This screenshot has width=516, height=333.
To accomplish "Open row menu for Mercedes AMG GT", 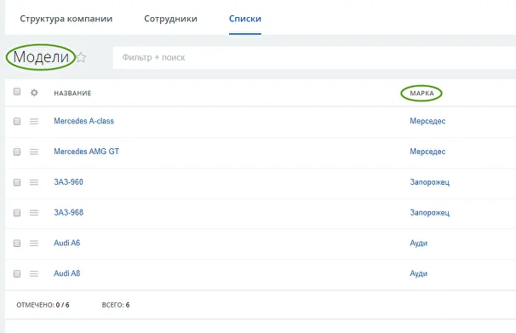I will tap(34, 152).
